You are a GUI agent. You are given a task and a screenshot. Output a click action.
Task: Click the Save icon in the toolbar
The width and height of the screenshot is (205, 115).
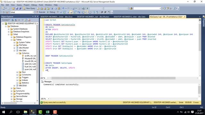point(17,9)
